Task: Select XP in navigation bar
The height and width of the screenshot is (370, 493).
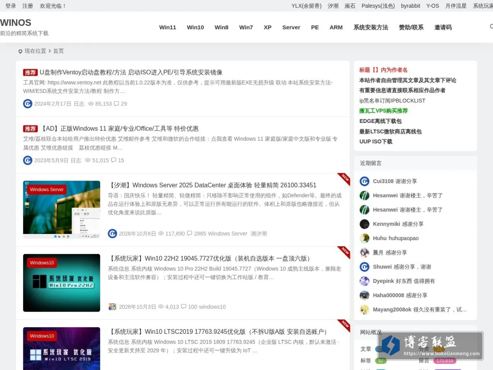Action: [267, 27]
